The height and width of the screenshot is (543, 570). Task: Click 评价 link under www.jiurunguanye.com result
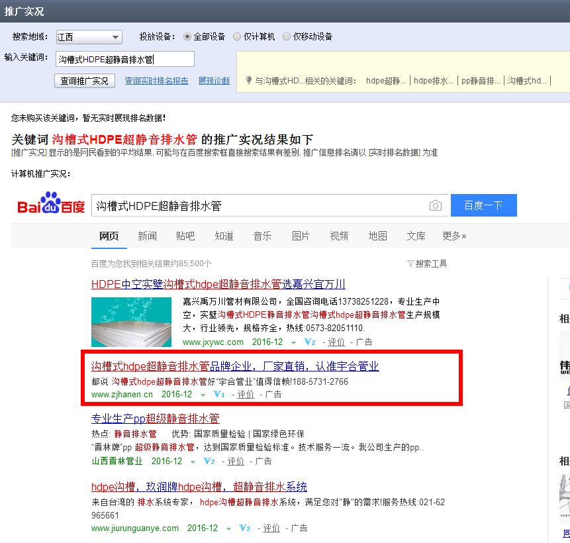coord(271,528)
